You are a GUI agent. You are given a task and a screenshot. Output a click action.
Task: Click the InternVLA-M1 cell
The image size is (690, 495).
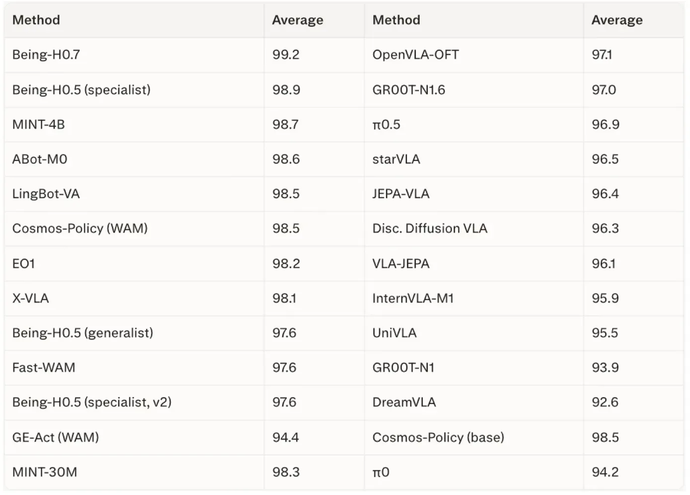coord(474,298)
